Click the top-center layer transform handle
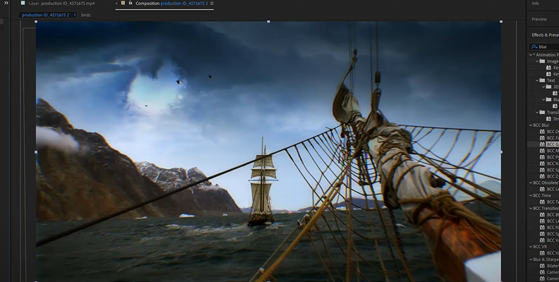Screen dimensions: 559x282 pos(268,22)
